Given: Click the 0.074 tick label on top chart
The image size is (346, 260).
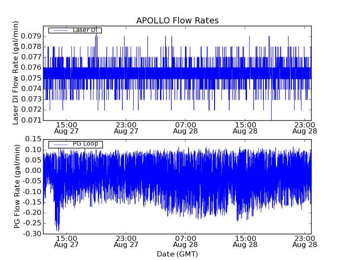Looking at the screenshot, I should click(x=31, y=89).
